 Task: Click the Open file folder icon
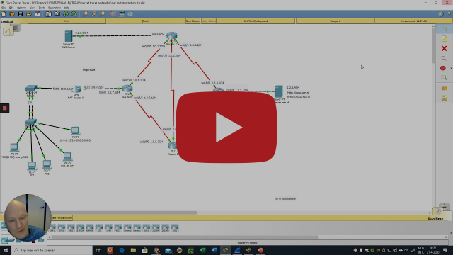12,14
